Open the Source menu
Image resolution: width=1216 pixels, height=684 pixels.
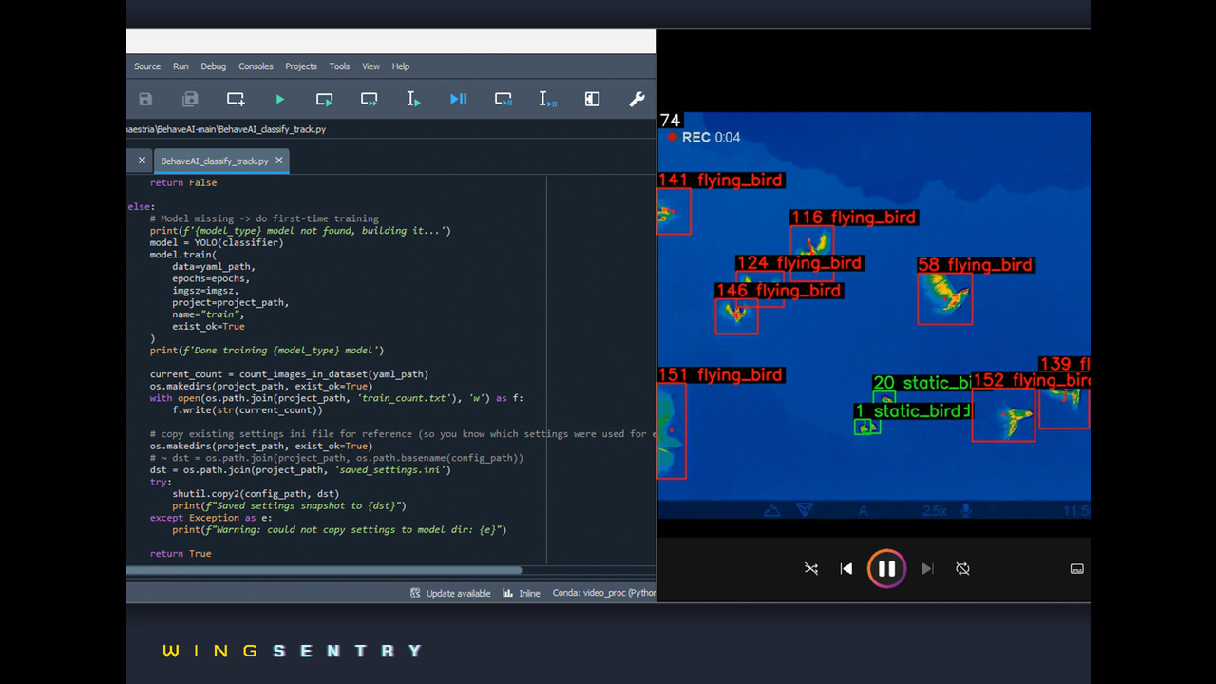(x=147, y=66)
